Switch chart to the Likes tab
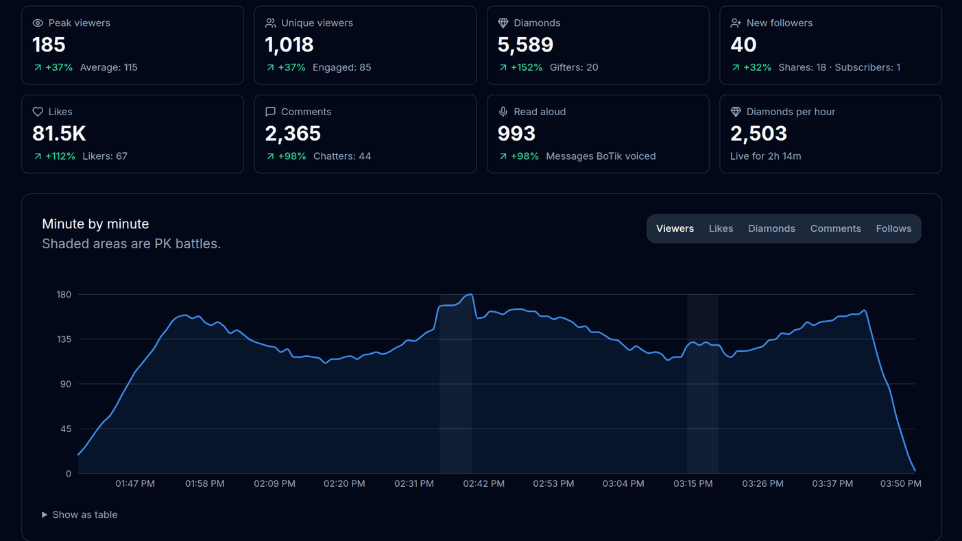The width and height of the screenshot is (962, 541). click(x=721, y=229)
